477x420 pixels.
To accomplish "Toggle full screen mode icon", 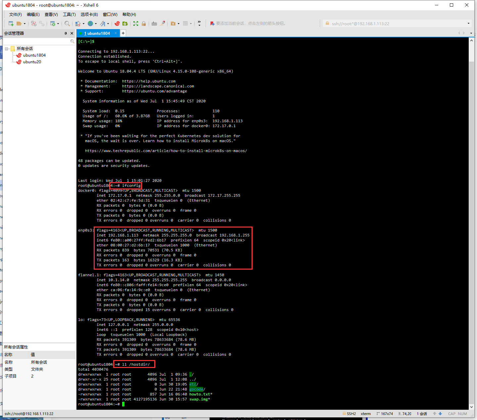I will (x=136, y=23).
